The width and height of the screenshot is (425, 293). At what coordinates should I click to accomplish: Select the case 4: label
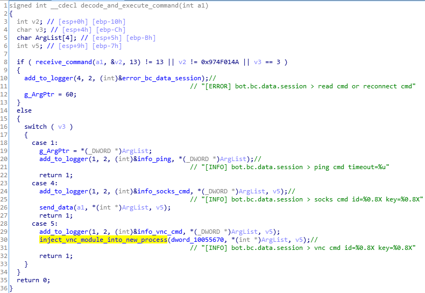45,184
